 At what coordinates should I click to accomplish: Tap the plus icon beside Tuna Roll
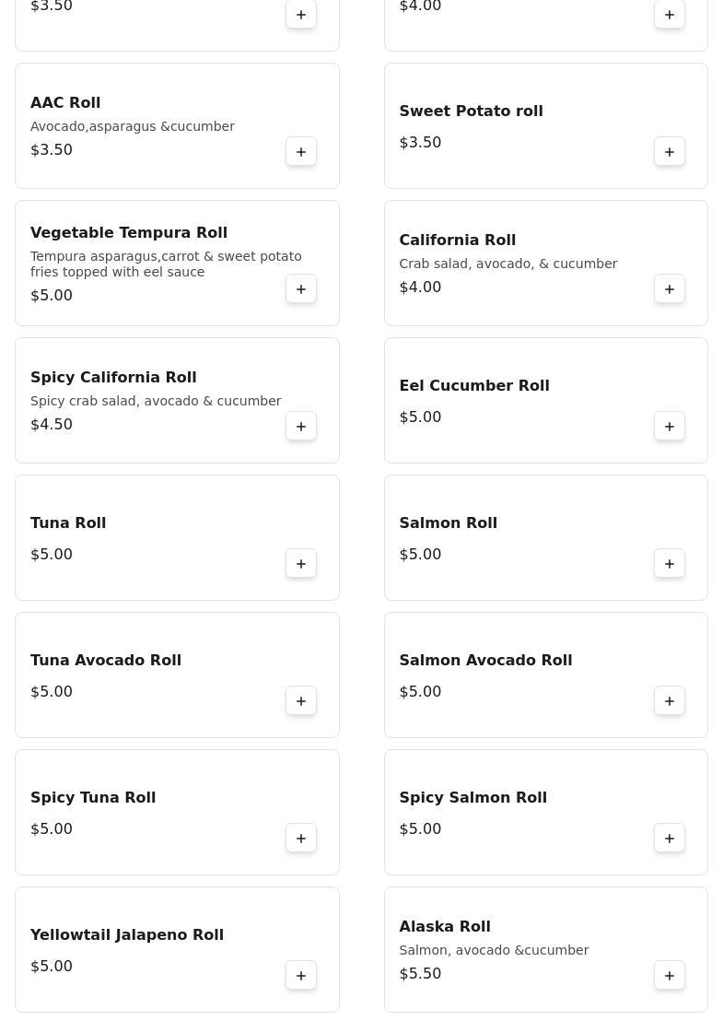(x=301, y=563)
